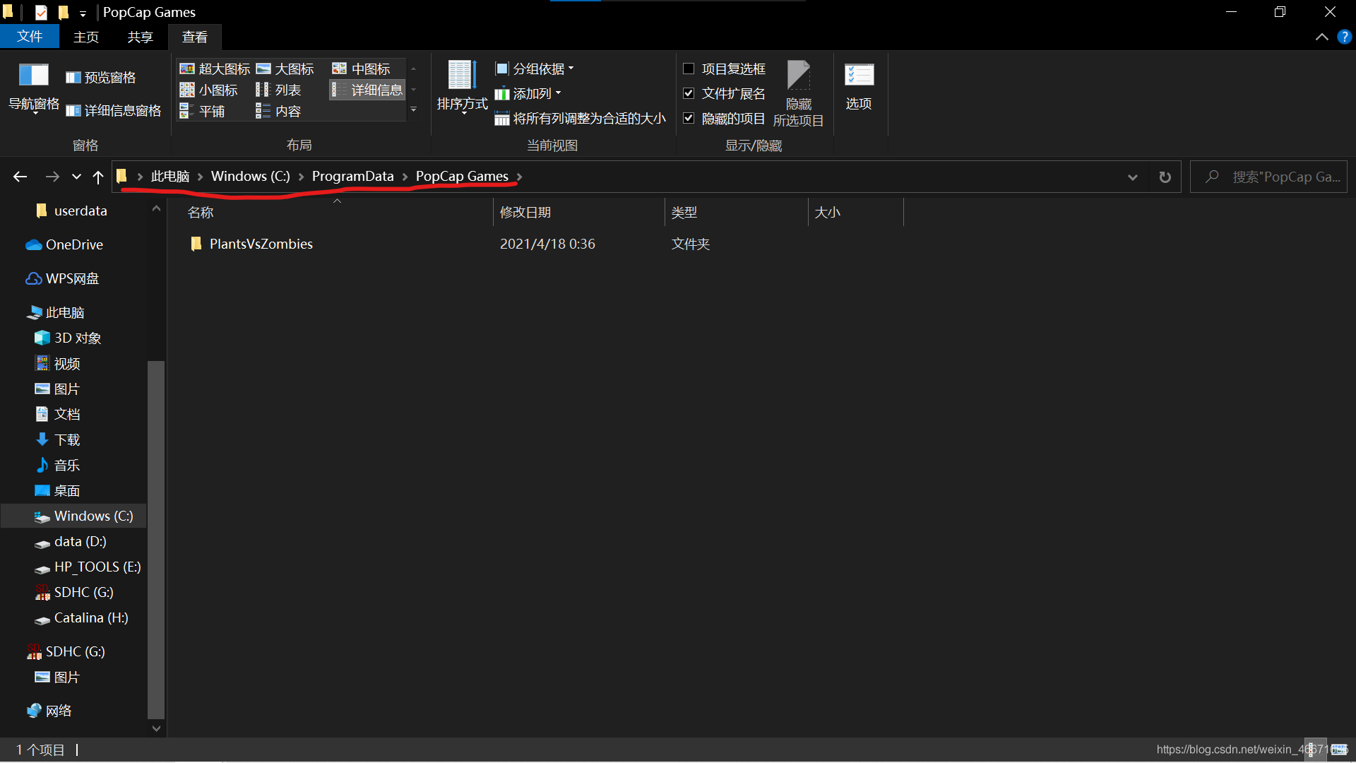
Task: Expand the layout gallery more arrow
Action: 414,110
